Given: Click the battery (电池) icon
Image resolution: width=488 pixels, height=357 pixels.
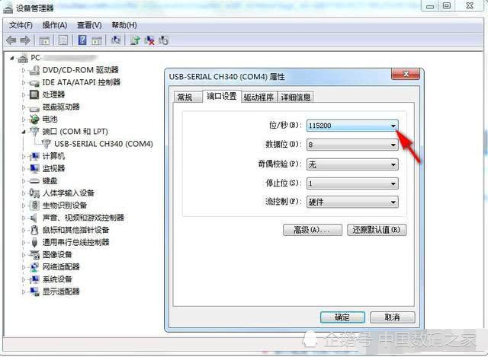Looking at the screenshot, I should click(x=34, y=120).
